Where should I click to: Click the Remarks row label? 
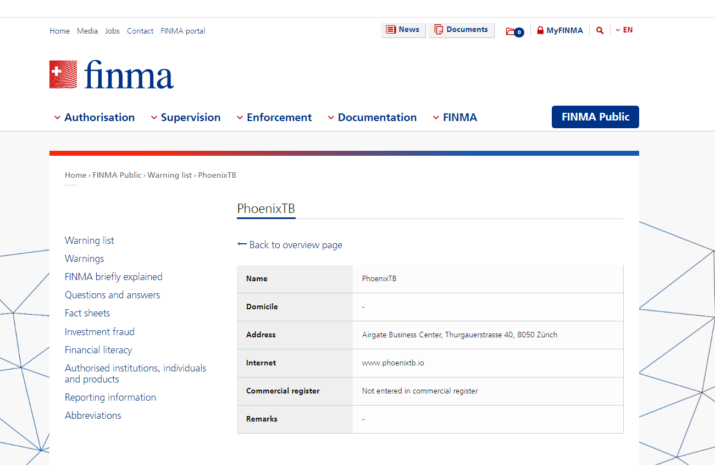pos(262,419)
